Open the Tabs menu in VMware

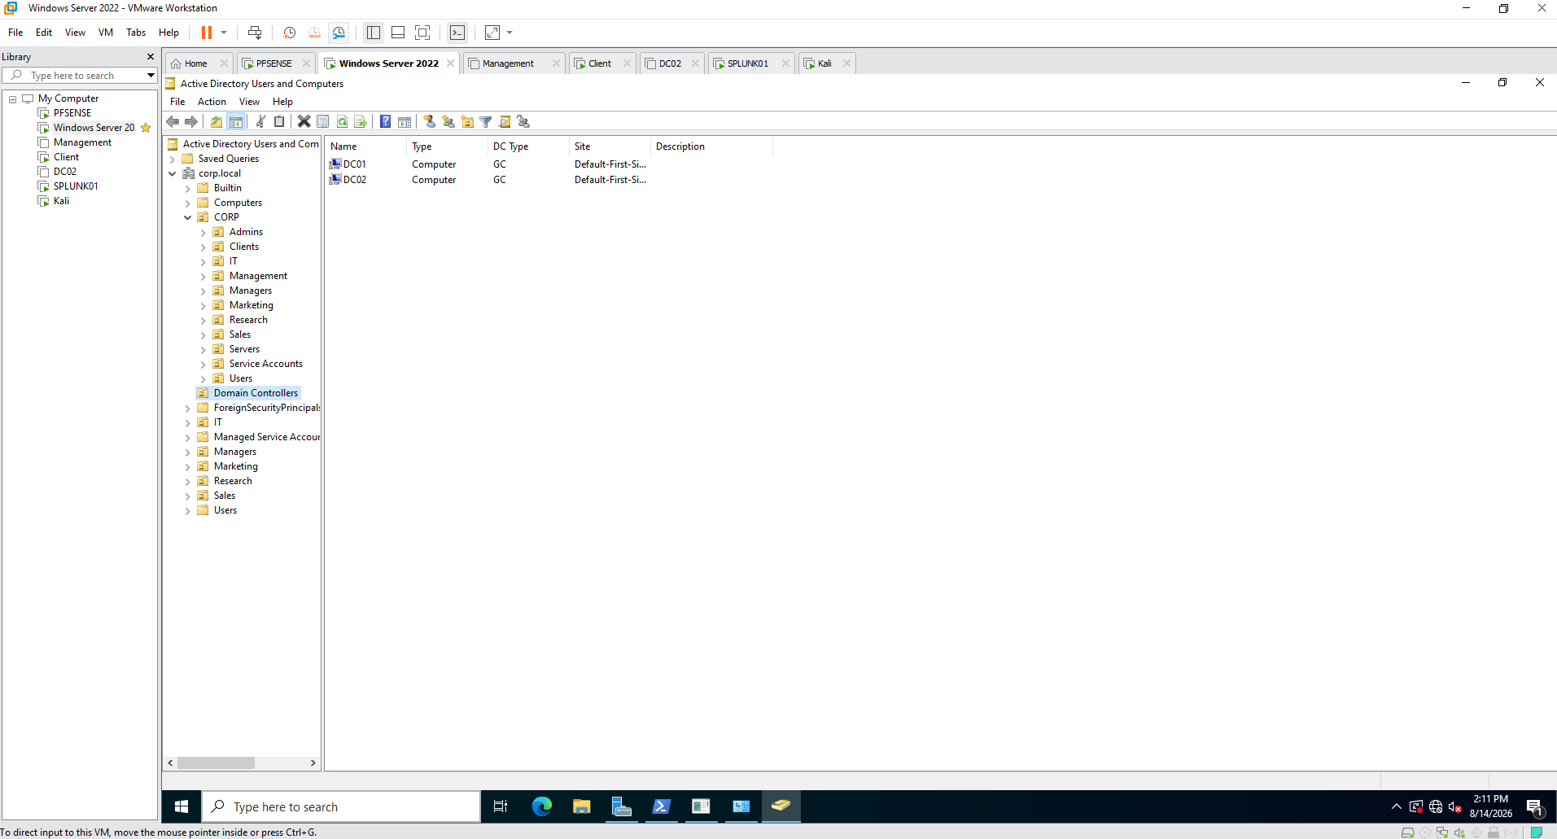pos(136,33)
